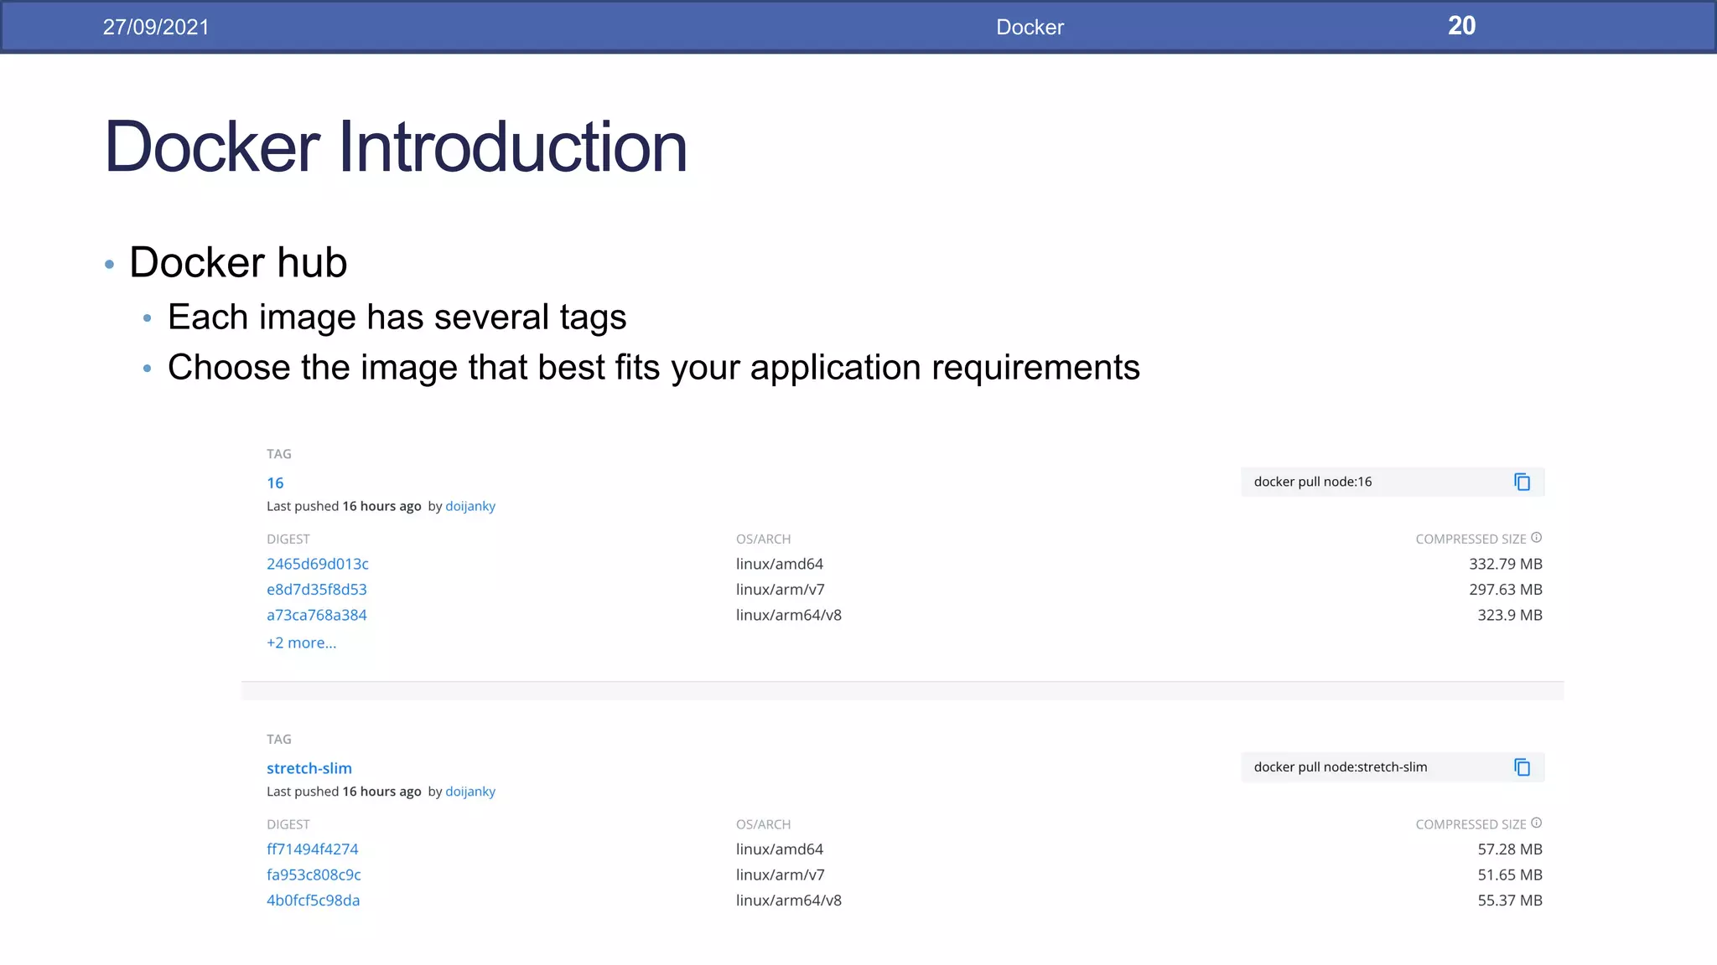
Task: Open digest e8d7d35f8d53
Action: coord(316,590)
